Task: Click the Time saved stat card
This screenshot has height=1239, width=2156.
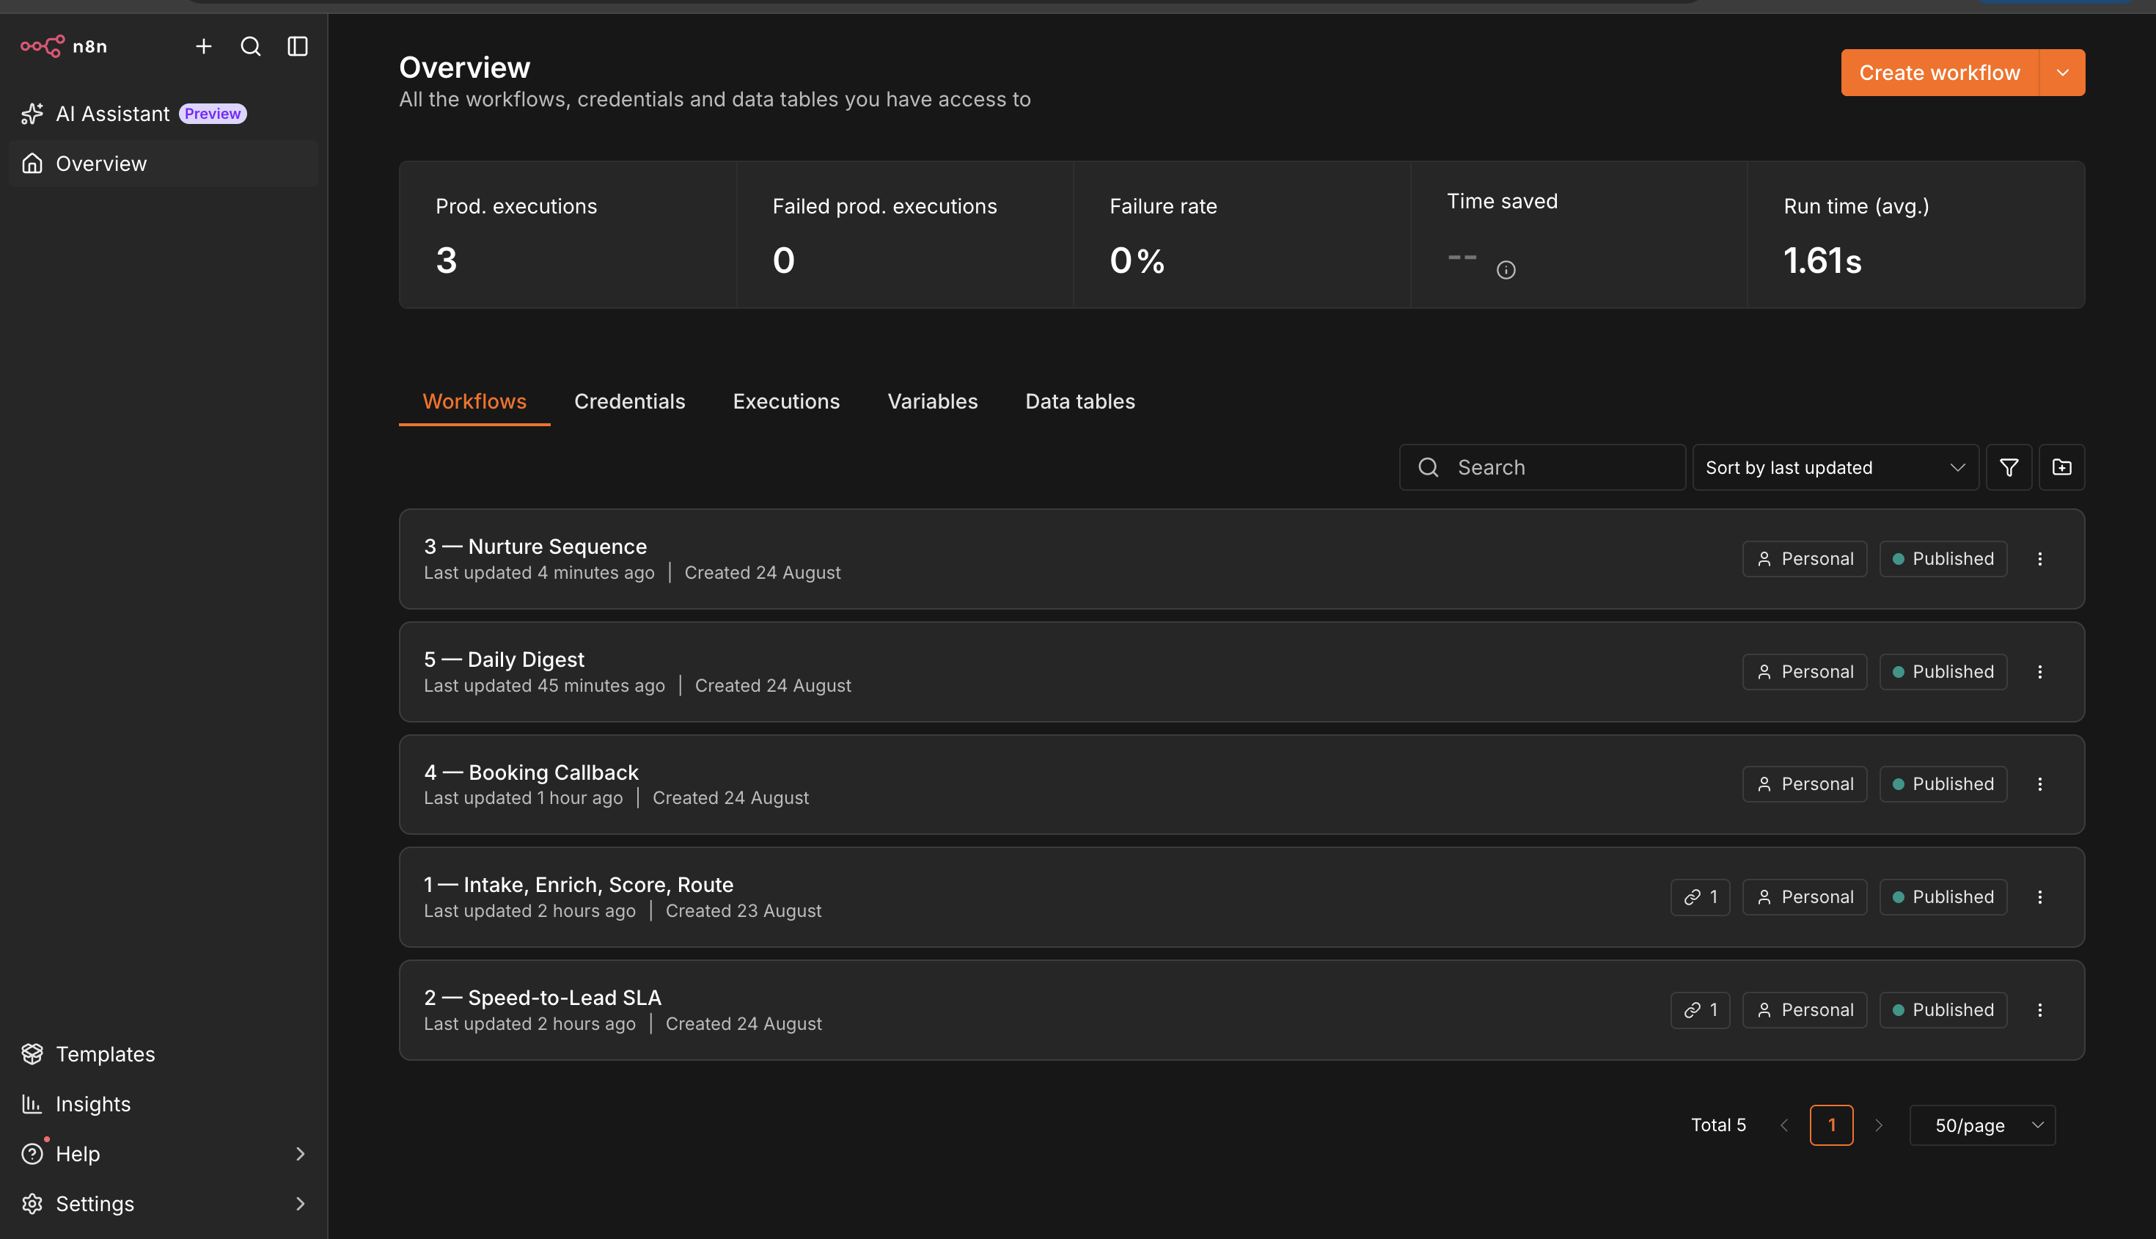Action: coord(1580,235)
